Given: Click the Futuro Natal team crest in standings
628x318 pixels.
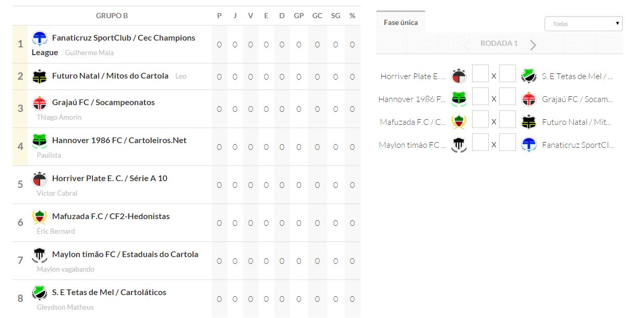Looking at the screenshot, I should [x=40, y=77].
